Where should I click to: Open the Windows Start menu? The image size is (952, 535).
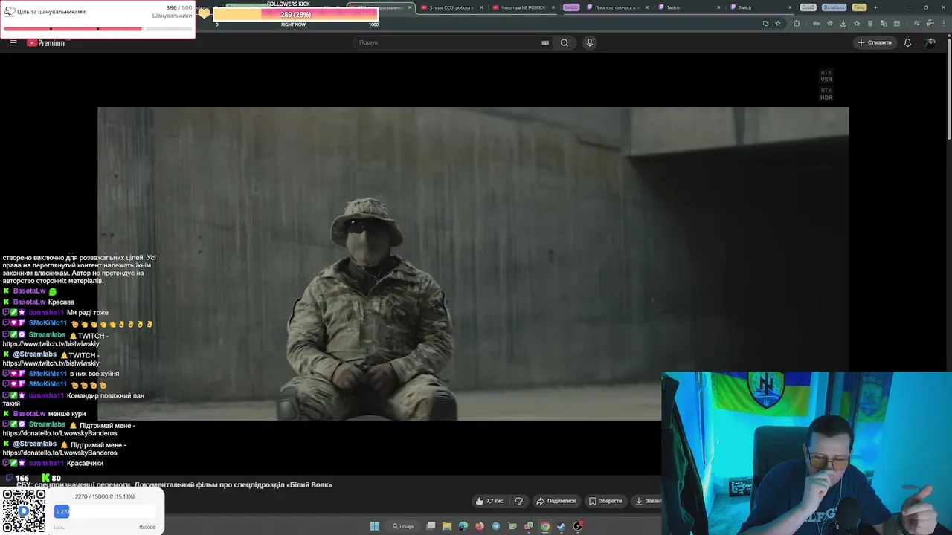tap(375, 526)
